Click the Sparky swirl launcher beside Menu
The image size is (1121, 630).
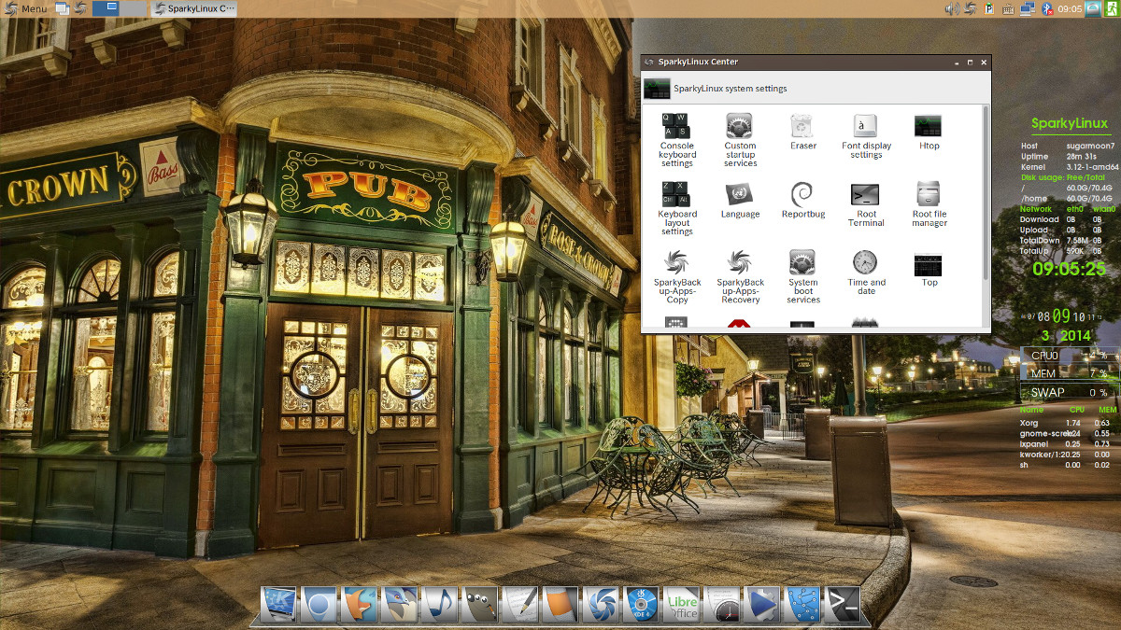(80, 8)
